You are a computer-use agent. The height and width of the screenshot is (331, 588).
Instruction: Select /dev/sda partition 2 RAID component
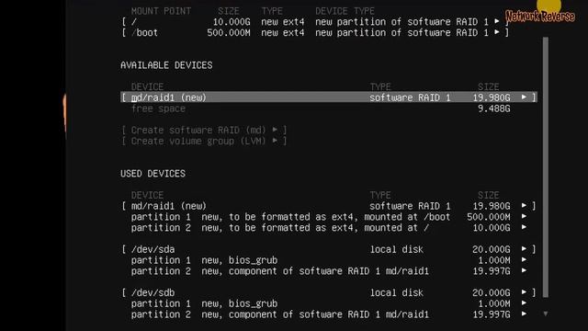click(329, 271)
